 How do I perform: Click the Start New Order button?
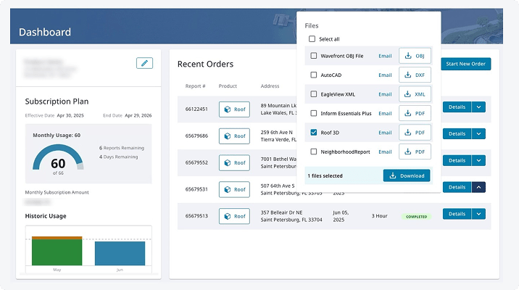465,64
